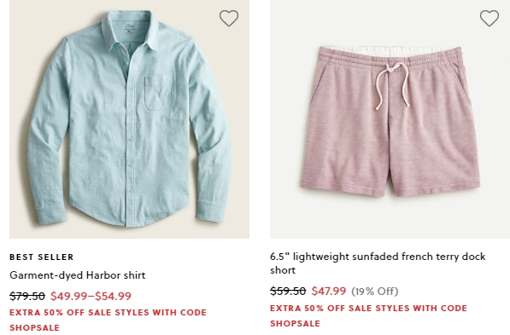Click the heart icon on the dock short

[489, 18]
